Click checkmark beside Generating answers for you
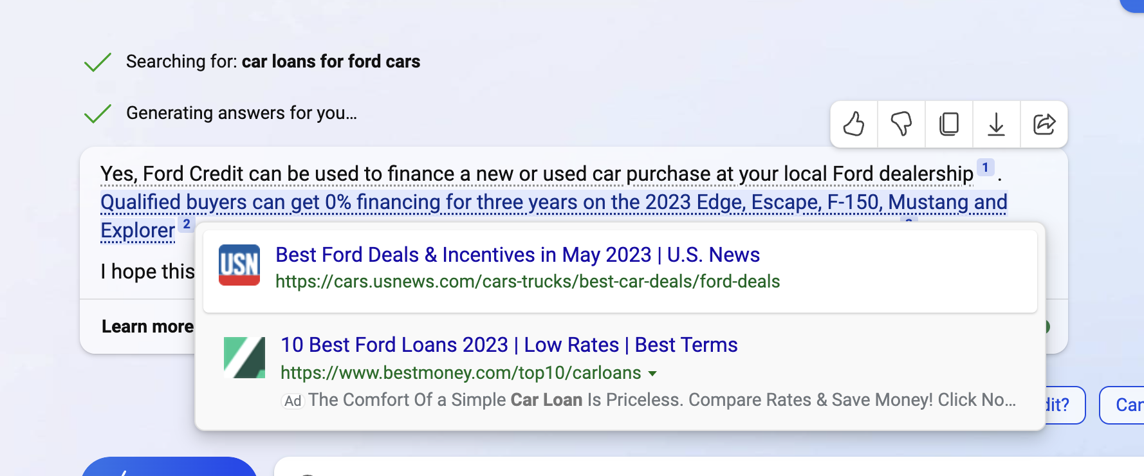The image size is (1144, 476). pyautogui.click(x=98, y=114)
